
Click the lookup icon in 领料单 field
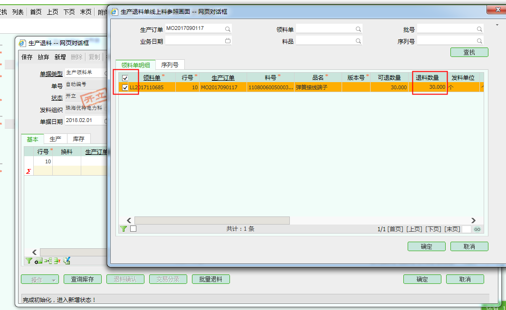(x=358, y=29)
